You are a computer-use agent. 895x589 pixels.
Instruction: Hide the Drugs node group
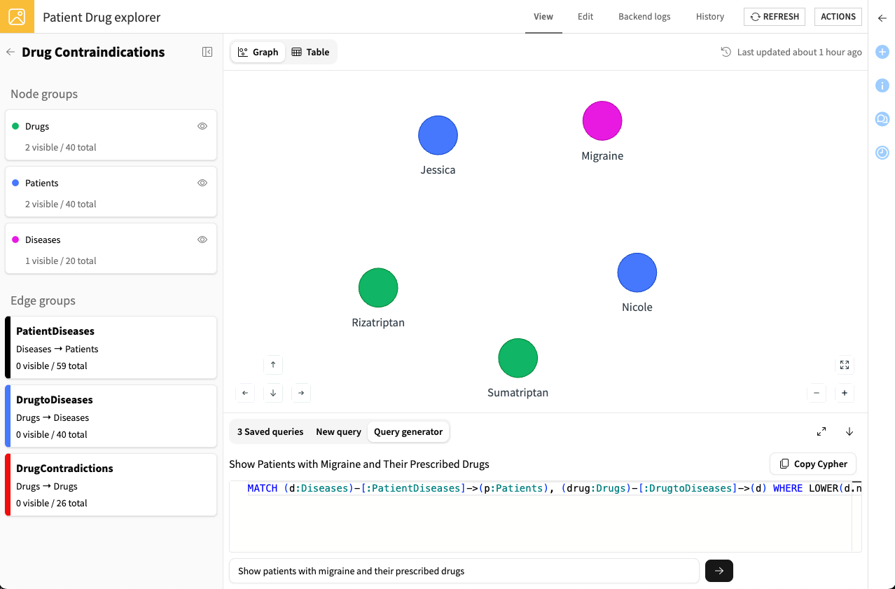202,127
